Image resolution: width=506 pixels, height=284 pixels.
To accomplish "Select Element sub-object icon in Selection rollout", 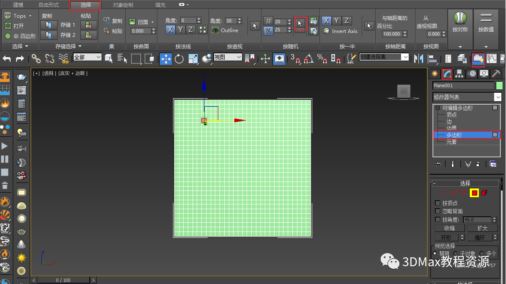I will [x=484, y=193].
